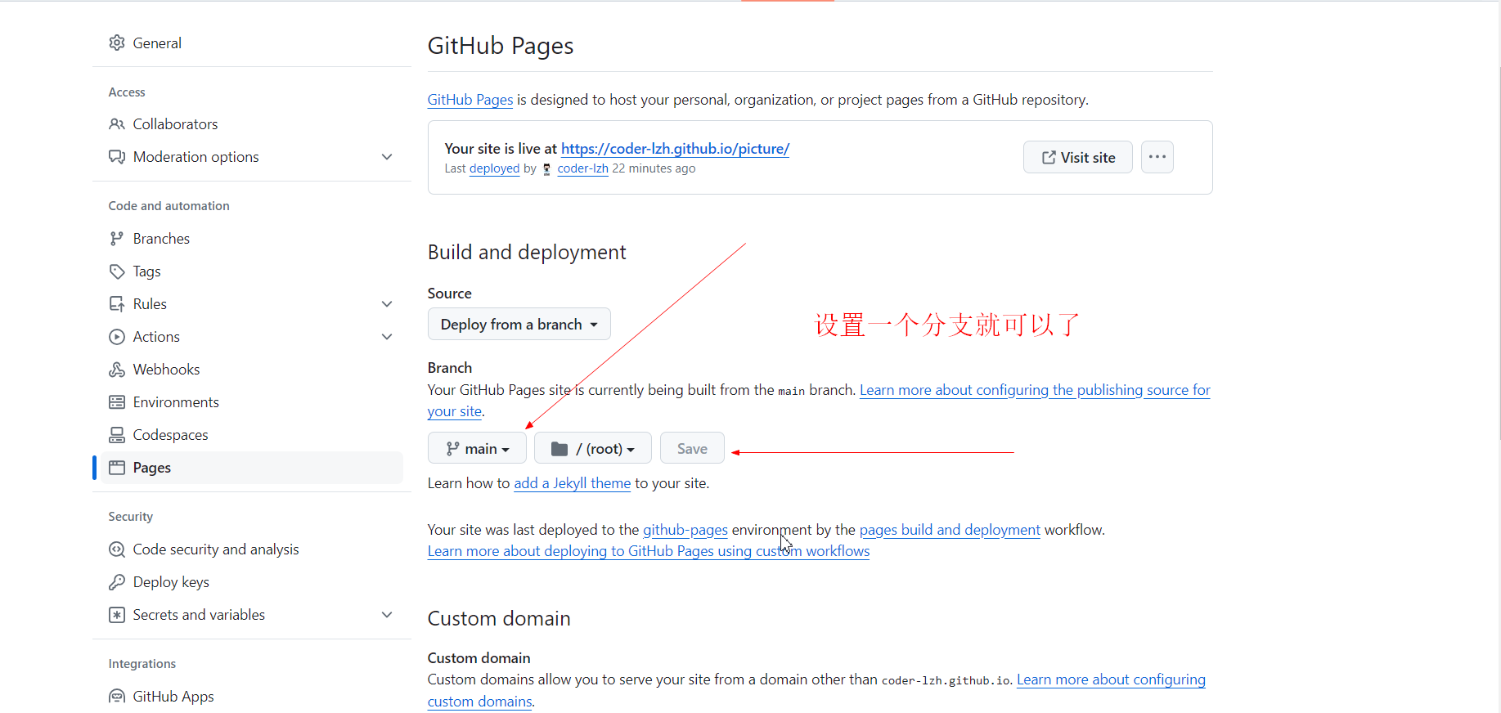Click the coder-lzh avatar icon
Screen dimensions: 1501x713
547,169
